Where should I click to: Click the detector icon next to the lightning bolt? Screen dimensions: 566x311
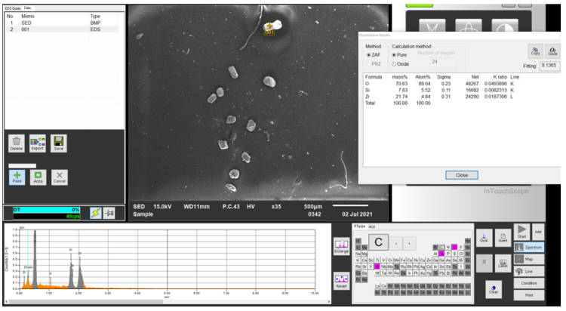[x=109, y=213]
